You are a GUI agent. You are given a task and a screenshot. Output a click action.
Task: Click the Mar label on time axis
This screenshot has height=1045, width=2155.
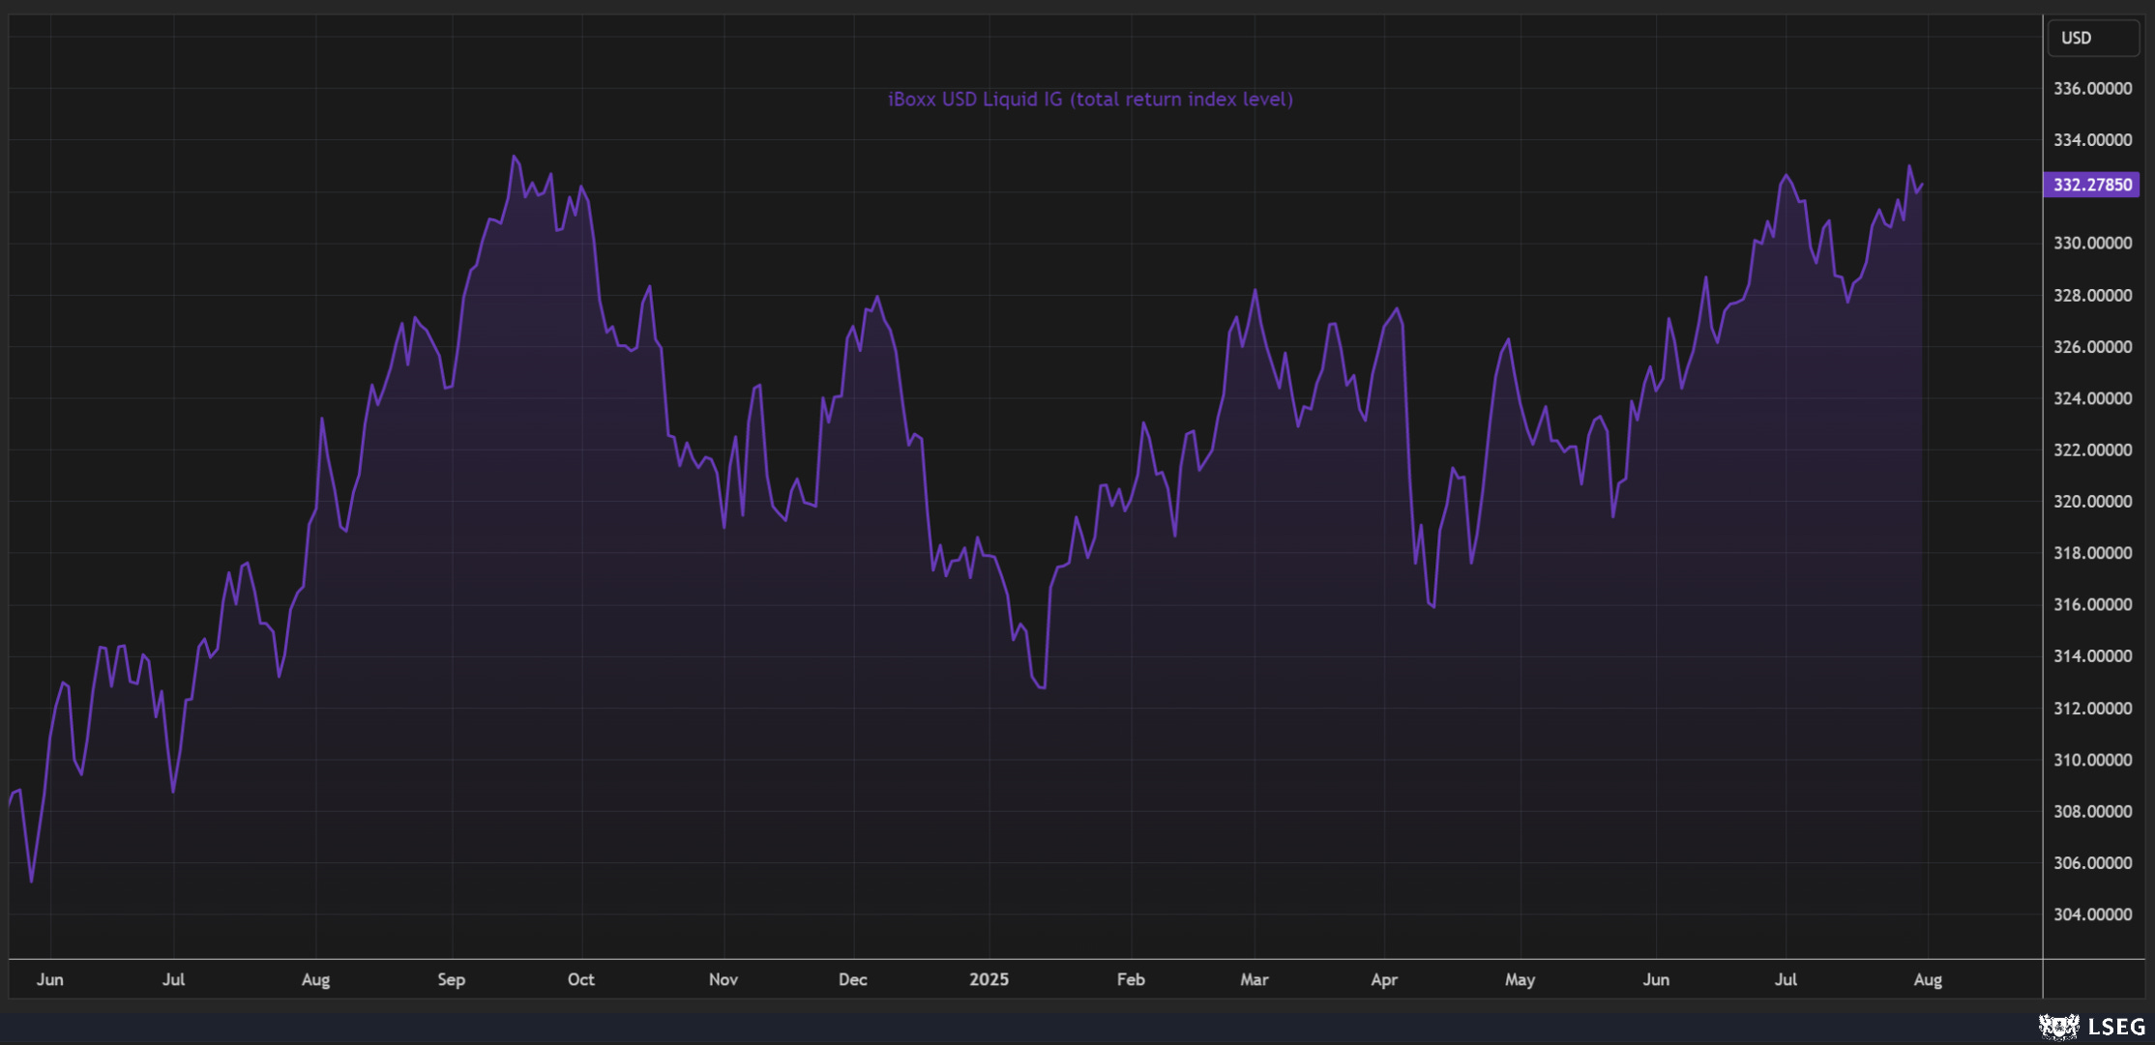pos(1254,979)
